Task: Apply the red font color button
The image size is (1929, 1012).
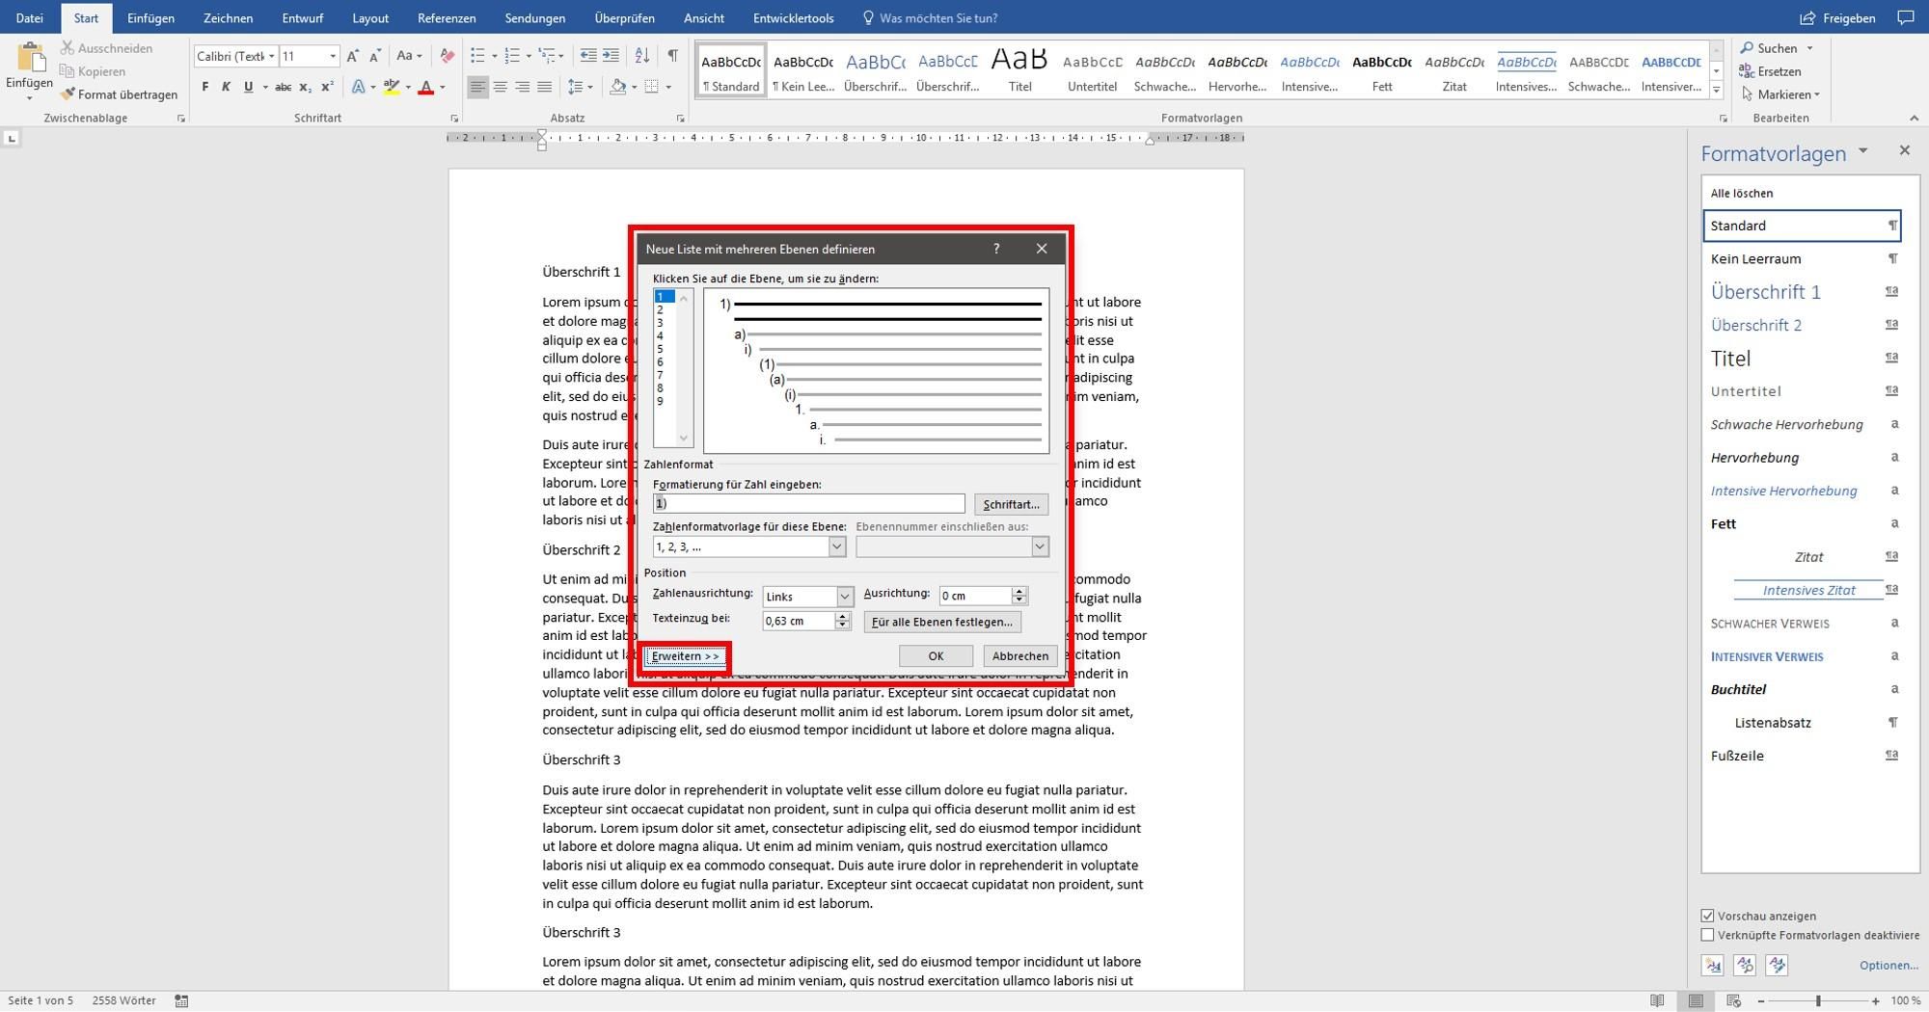Action: coord(425,88)
